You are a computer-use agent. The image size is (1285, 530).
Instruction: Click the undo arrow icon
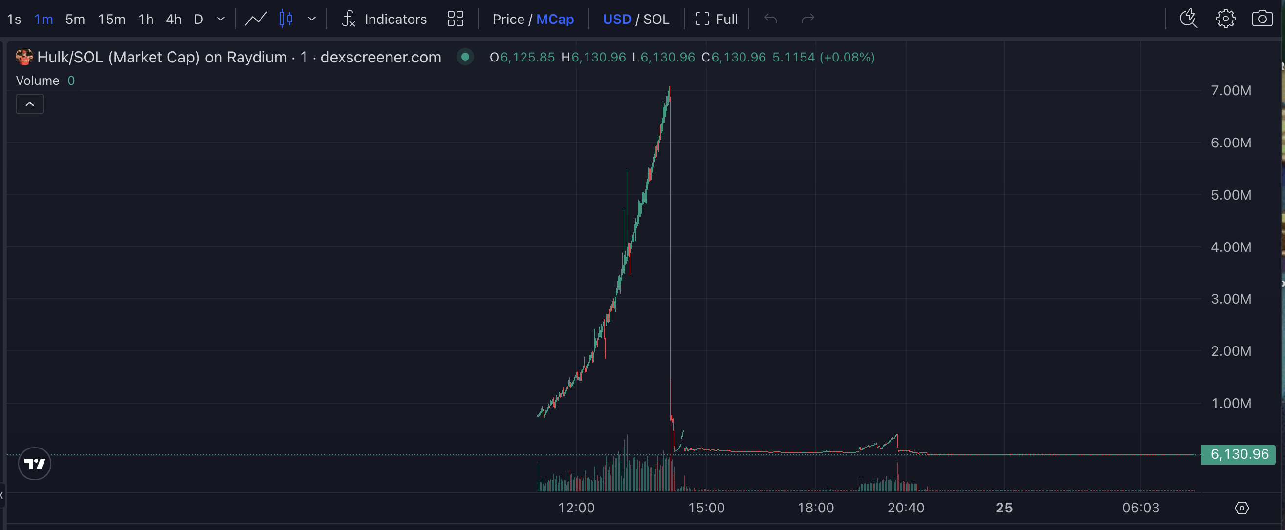[x=771, y=19]
